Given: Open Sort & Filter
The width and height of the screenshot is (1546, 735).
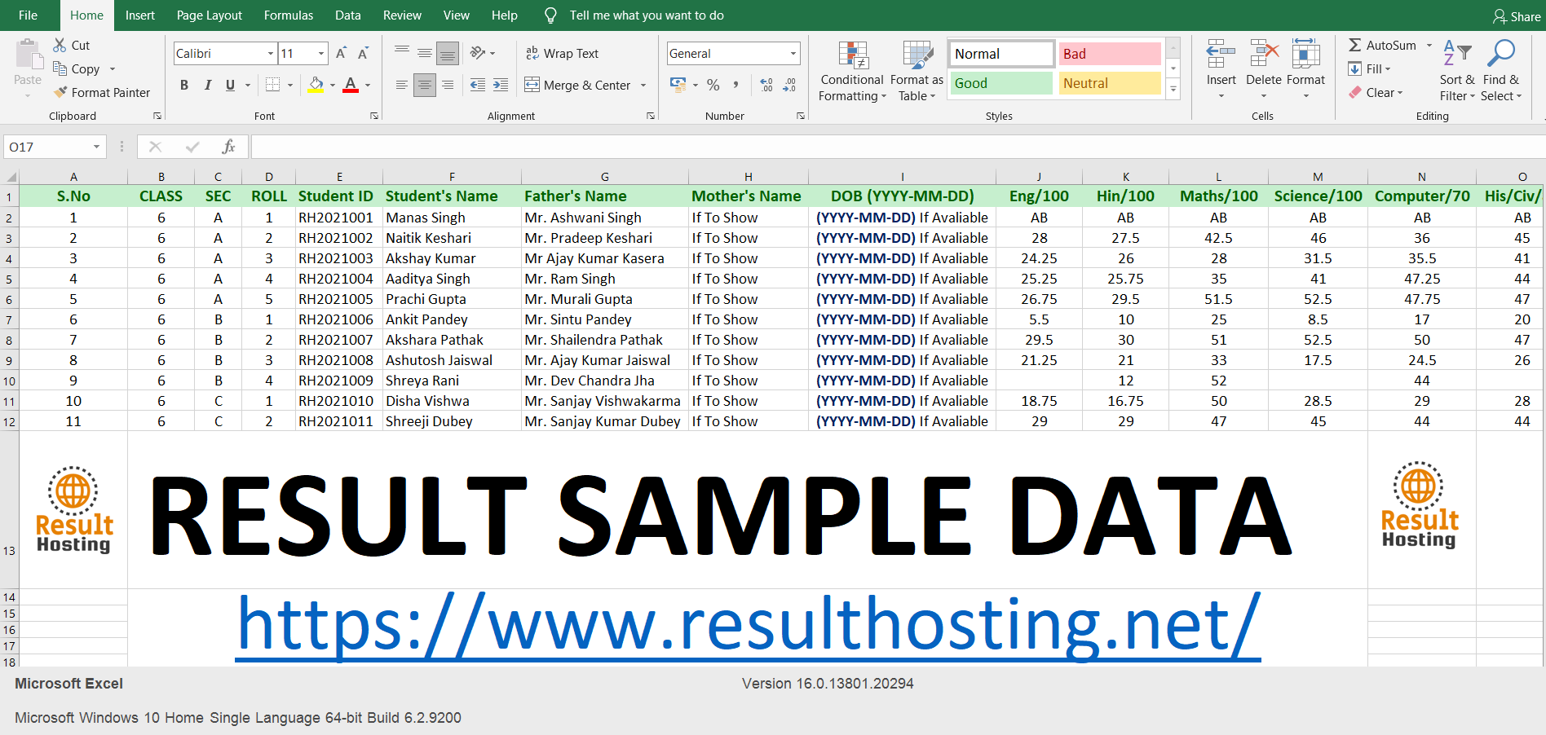Looking at the screenshot, I should coord(1457,71).
